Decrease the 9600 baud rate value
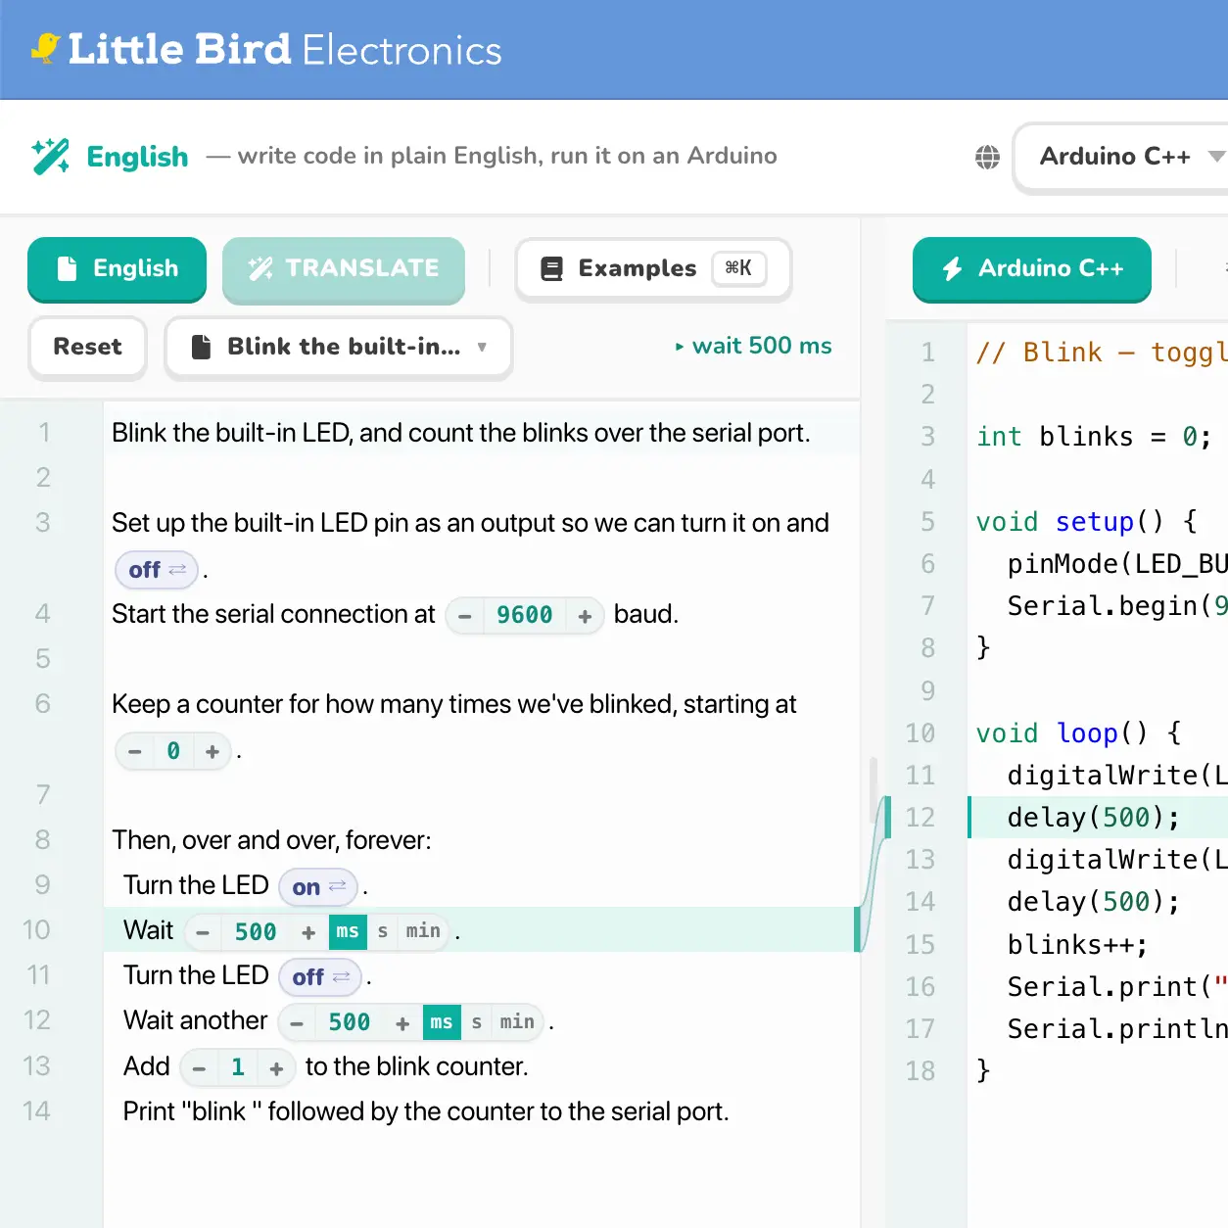The image size is (1228, 1228). (x=465, y=616)
